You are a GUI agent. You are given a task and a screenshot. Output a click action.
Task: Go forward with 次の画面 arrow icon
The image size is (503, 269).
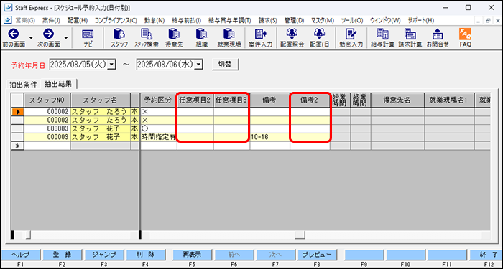(x=48, y=34)
